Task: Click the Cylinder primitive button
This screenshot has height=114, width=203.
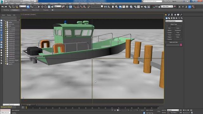Action: click(x=169, y=33)
